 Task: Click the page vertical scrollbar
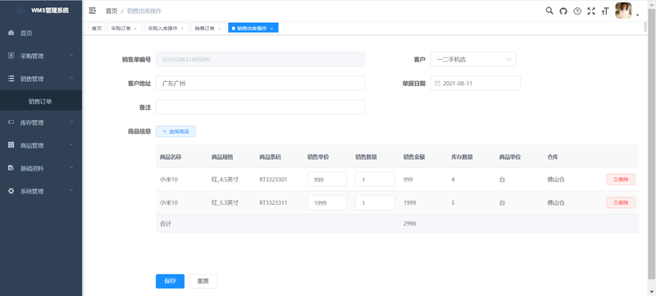652,144
